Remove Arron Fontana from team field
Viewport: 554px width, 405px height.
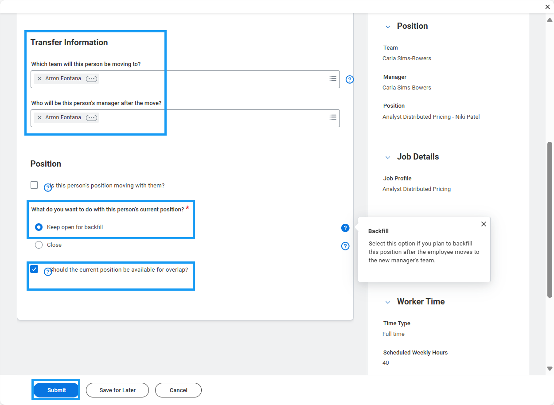pos(39,79)
